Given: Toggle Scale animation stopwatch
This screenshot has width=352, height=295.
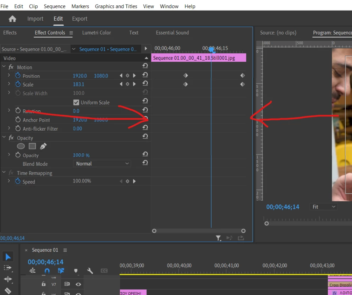Looking at the screenshot, I should (x=18, y=84).
